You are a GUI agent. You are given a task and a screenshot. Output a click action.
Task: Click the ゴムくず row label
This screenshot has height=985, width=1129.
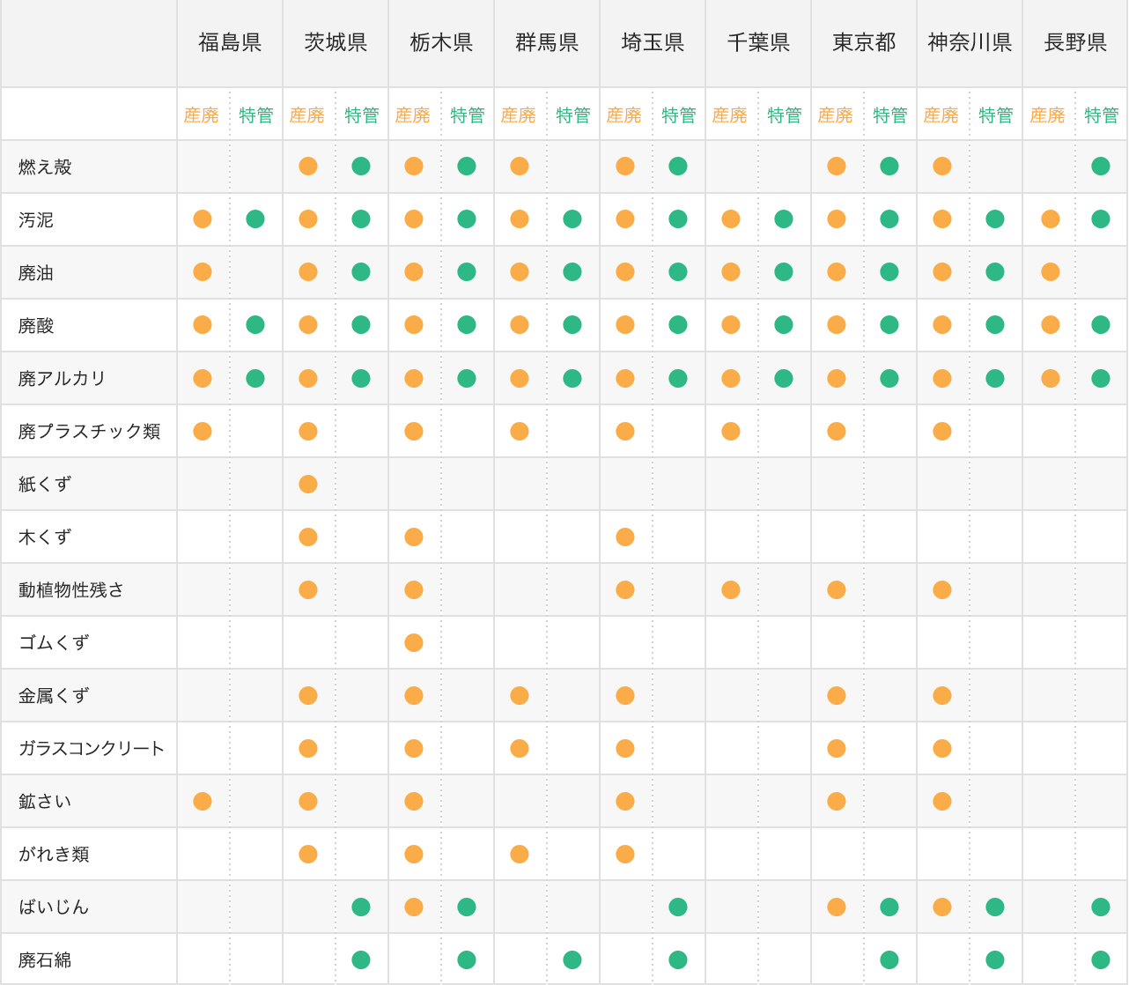pos(54,642)
